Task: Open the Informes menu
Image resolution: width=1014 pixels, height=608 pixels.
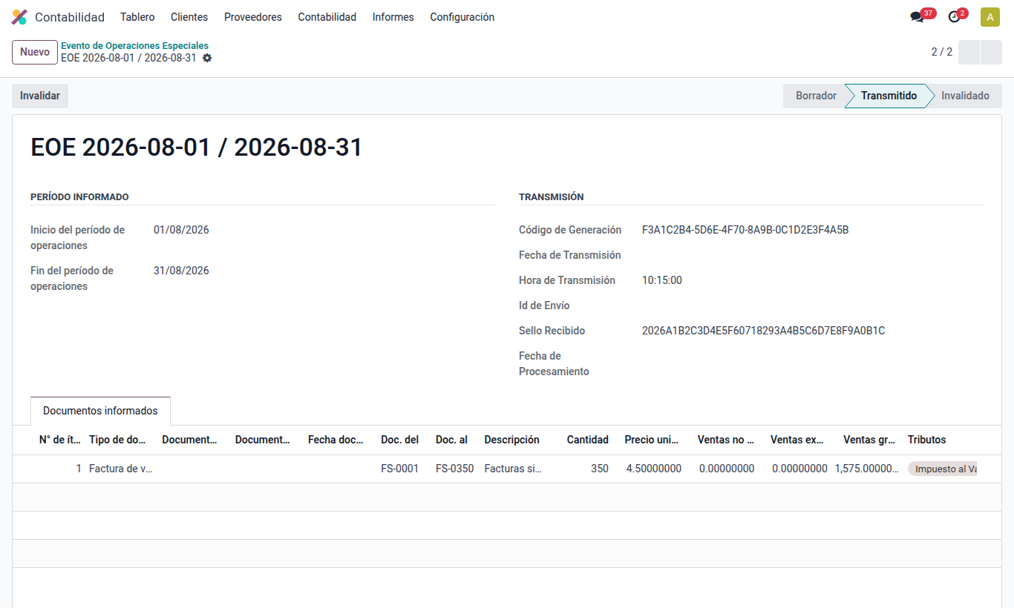Action: 393,17
